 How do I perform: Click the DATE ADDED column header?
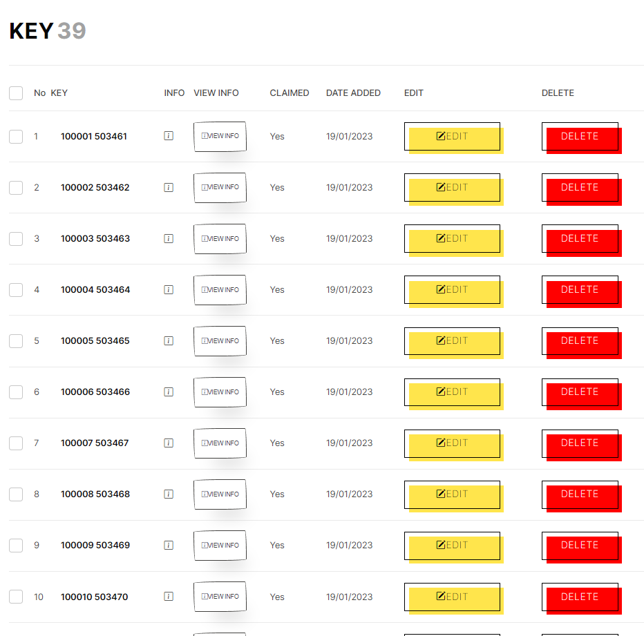pos(353,93)
